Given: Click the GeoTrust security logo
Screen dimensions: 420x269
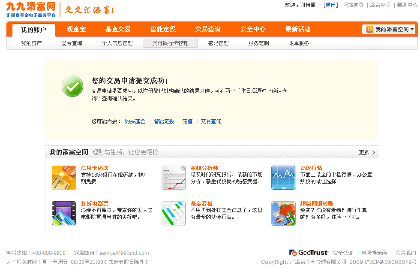Looking at the screenshot, I should pyautogui.click(x=309, y=253).
